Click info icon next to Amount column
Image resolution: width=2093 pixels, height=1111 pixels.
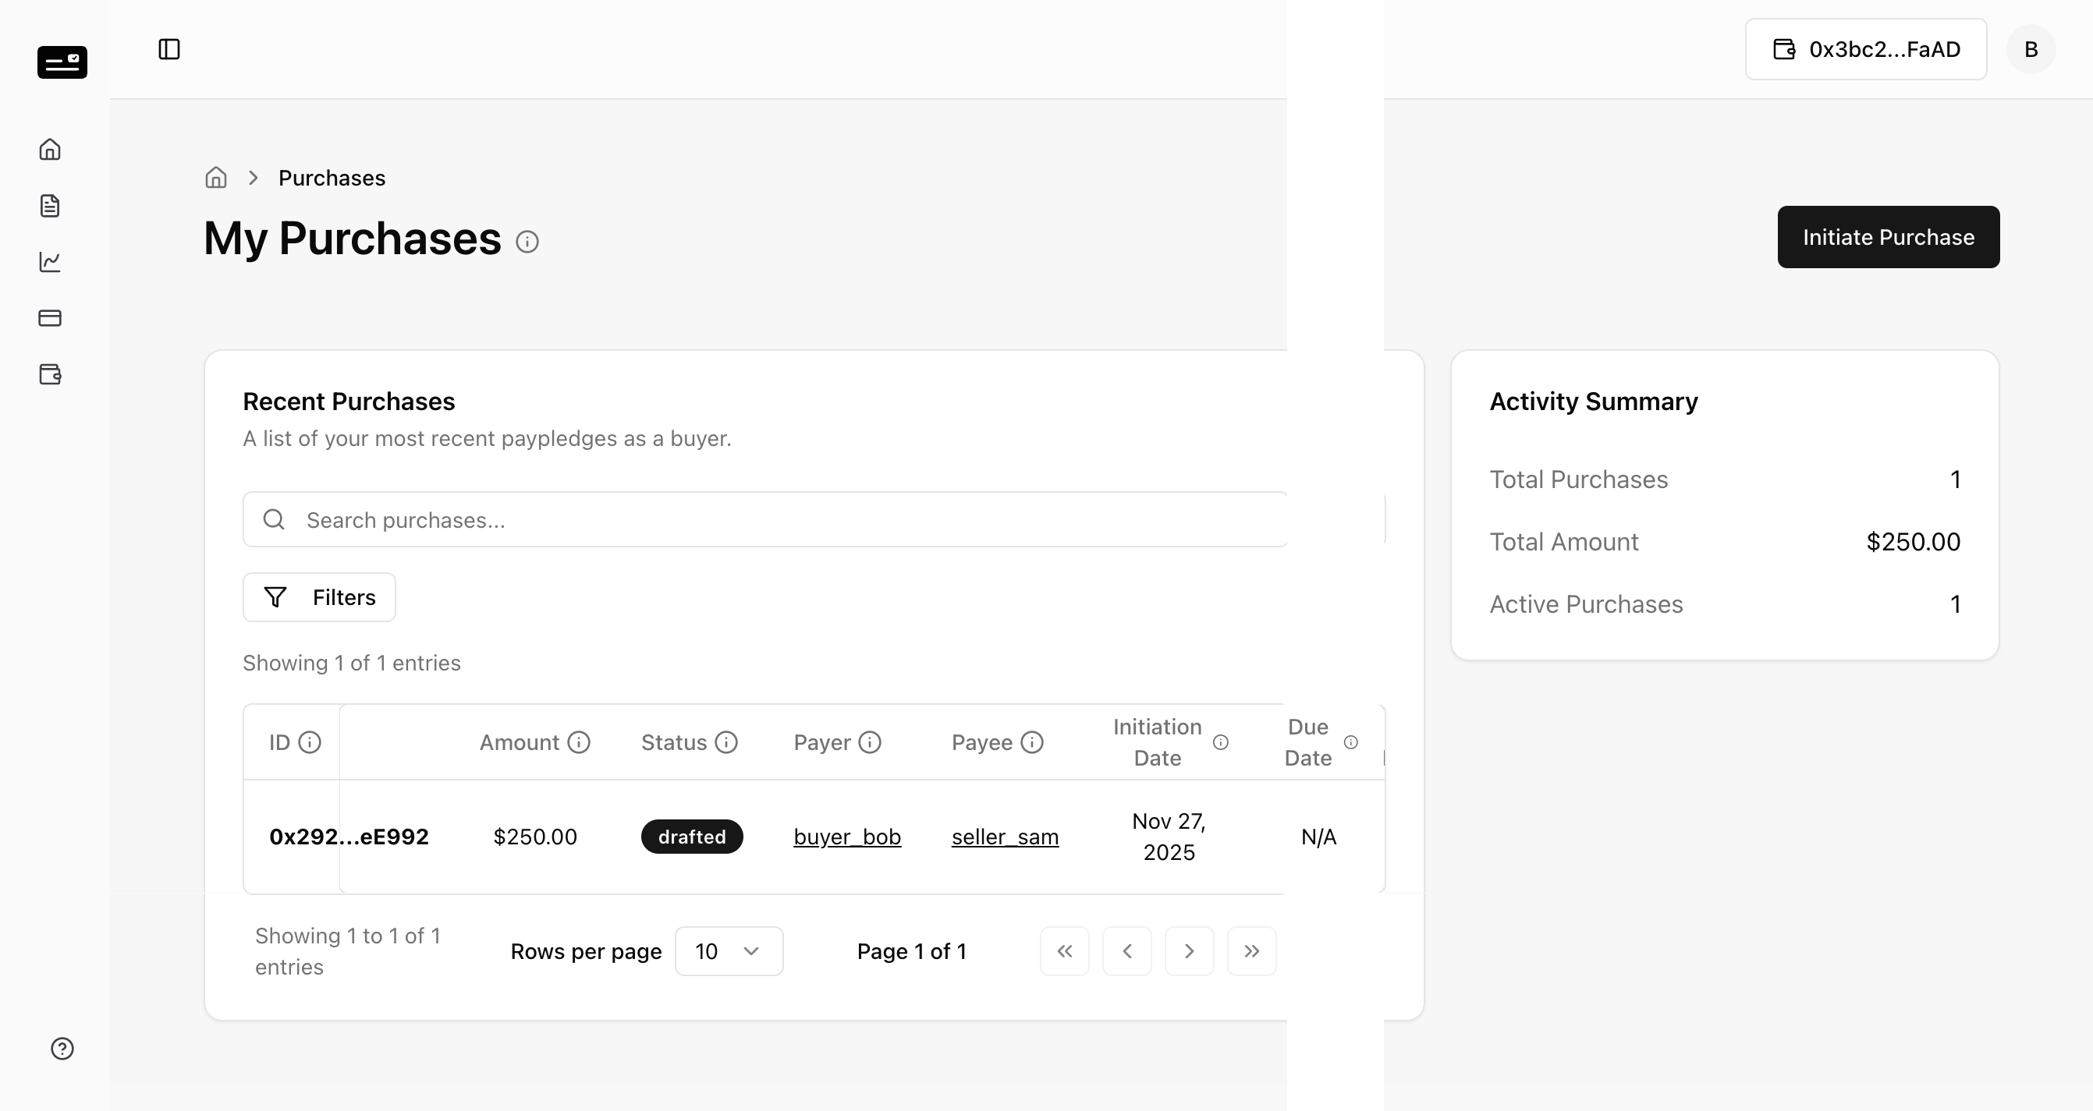[x=579, y=742]
